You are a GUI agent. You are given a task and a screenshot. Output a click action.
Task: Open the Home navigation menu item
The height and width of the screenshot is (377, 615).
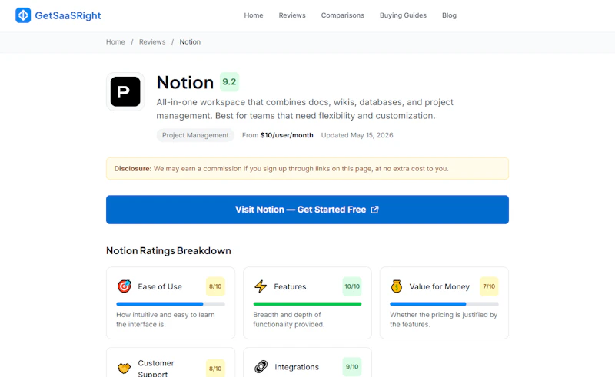click(254, 15)
